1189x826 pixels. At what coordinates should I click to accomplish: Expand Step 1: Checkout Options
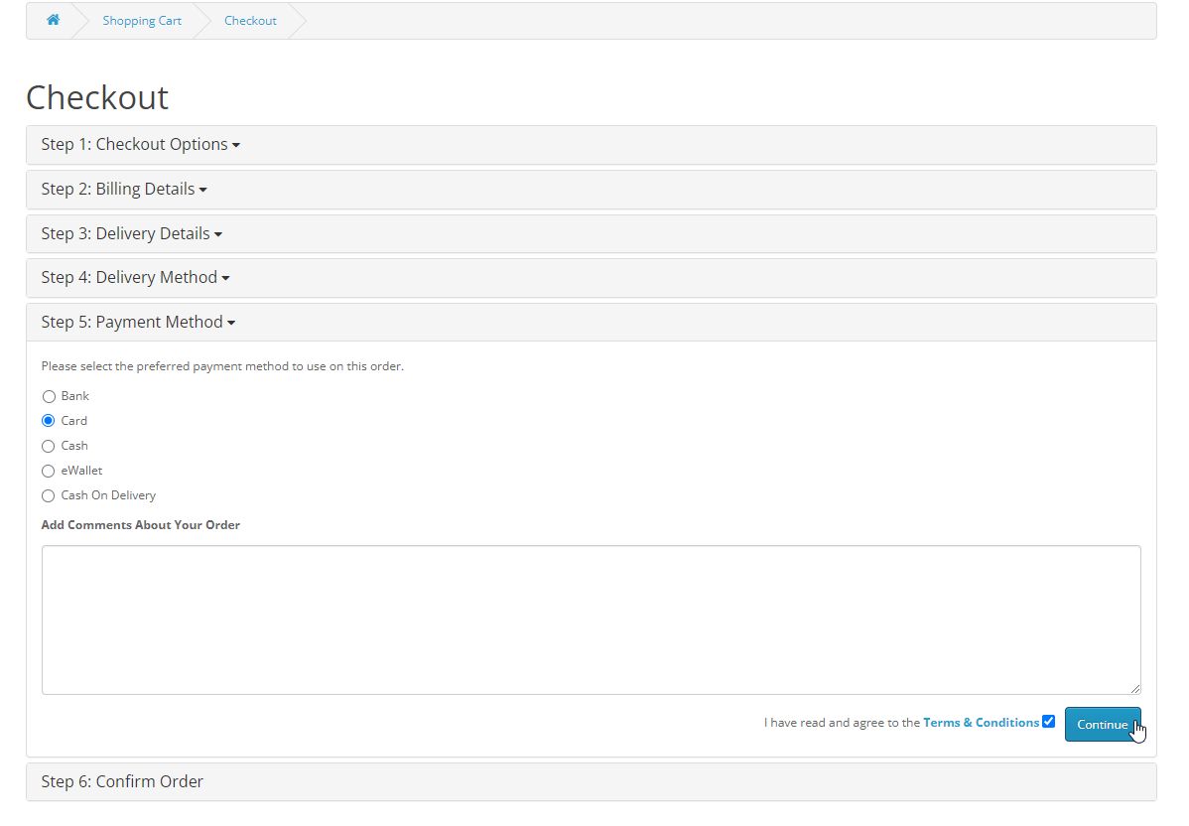[x=140, y=145]
